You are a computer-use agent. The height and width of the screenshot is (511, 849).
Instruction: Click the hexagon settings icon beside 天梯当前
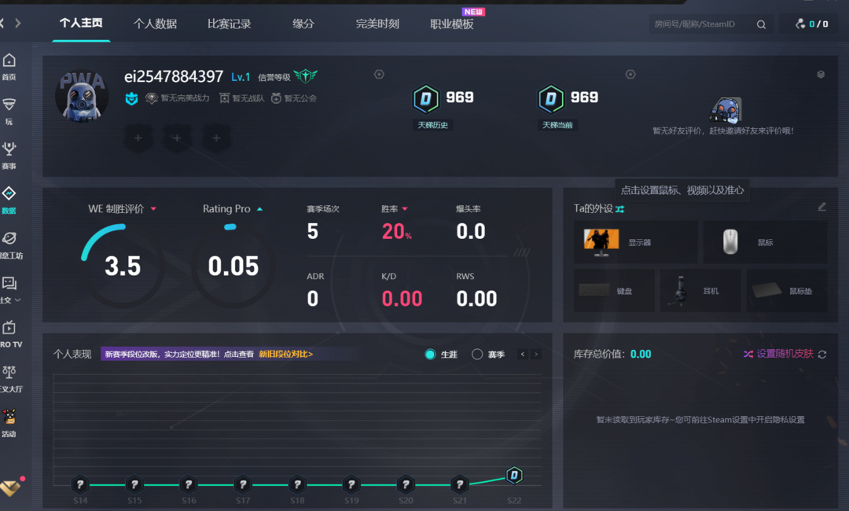coord(630,74)
